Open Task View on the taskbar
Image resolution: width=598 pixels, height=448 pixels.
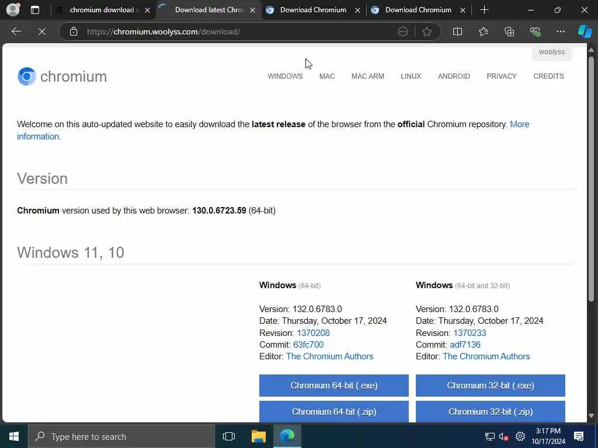tap(229, 436)
